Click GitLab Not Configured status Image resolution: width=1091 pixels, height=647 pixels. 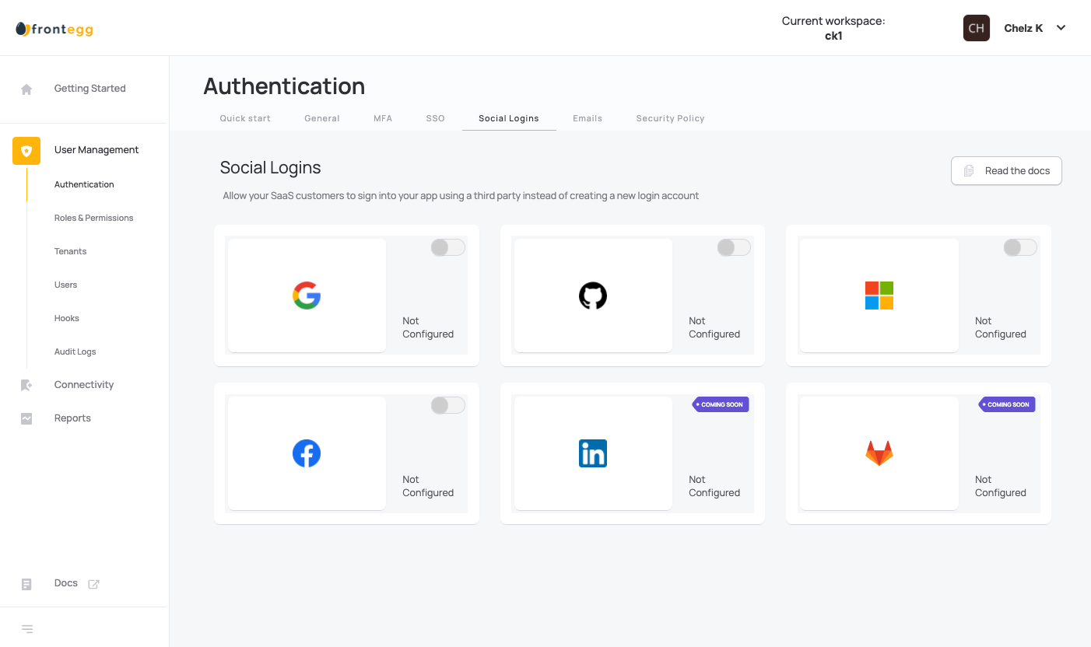point(1001,486)
